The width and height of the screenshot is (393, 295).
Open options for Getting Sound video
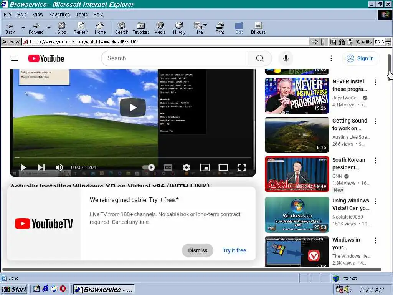[375, 121]
